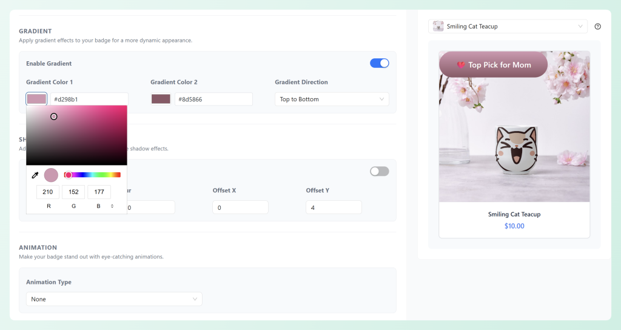Open the Animation Type dropdown
621x330 pixels.
tap(114, 299)
